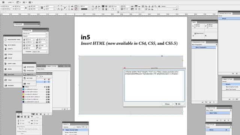Click the X position field in Control bar

[x=7, y=6]
